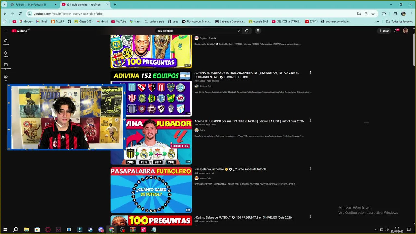Open the YouTube account avatar menu
This screenshot has width=416, height=234.
[405, 31]
